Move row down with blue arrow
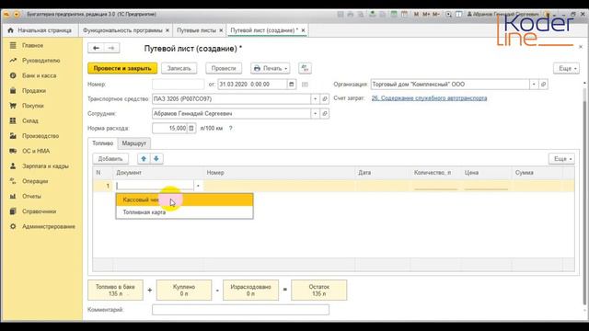 (x=156, y=159)
